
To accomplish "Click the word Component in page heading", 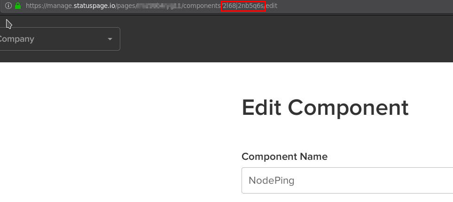I will tap(348, 108).
